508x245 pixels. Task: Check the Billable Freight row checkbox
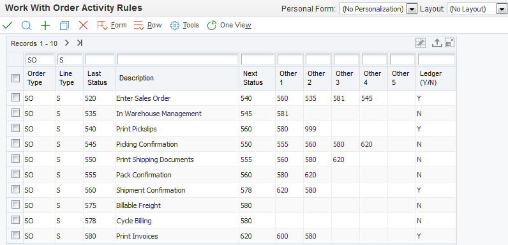[x=15, y=205]
